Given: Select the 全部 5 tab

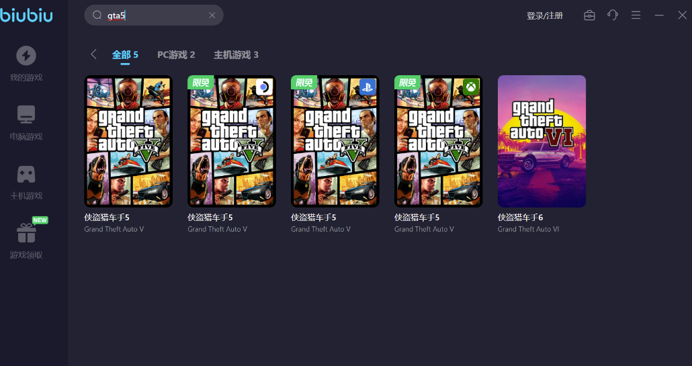Looking at the screenshot, I should (125, 55).
